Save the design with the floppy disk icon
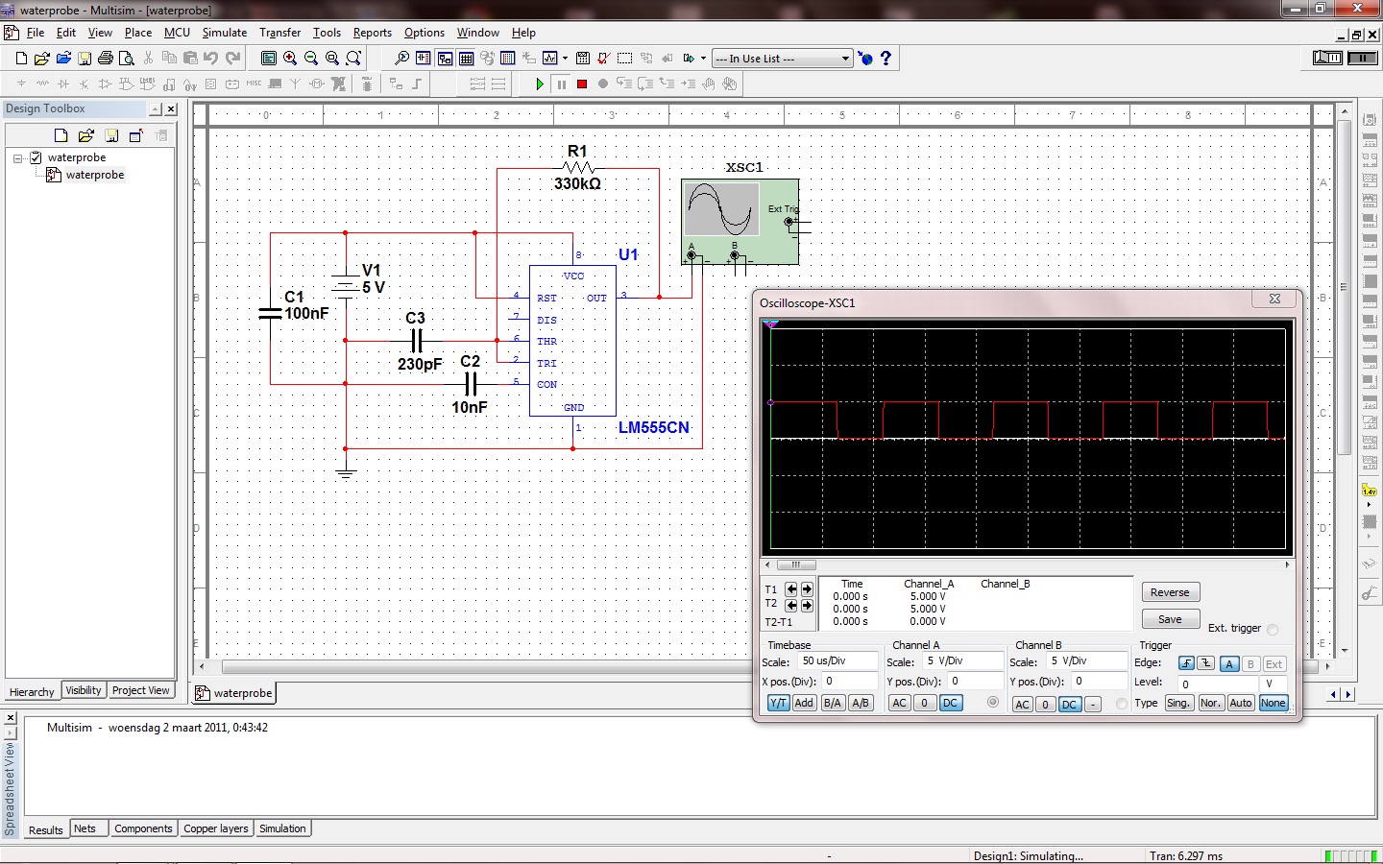The width and height of the screenshot is (1383, 864). click(85, 59)
